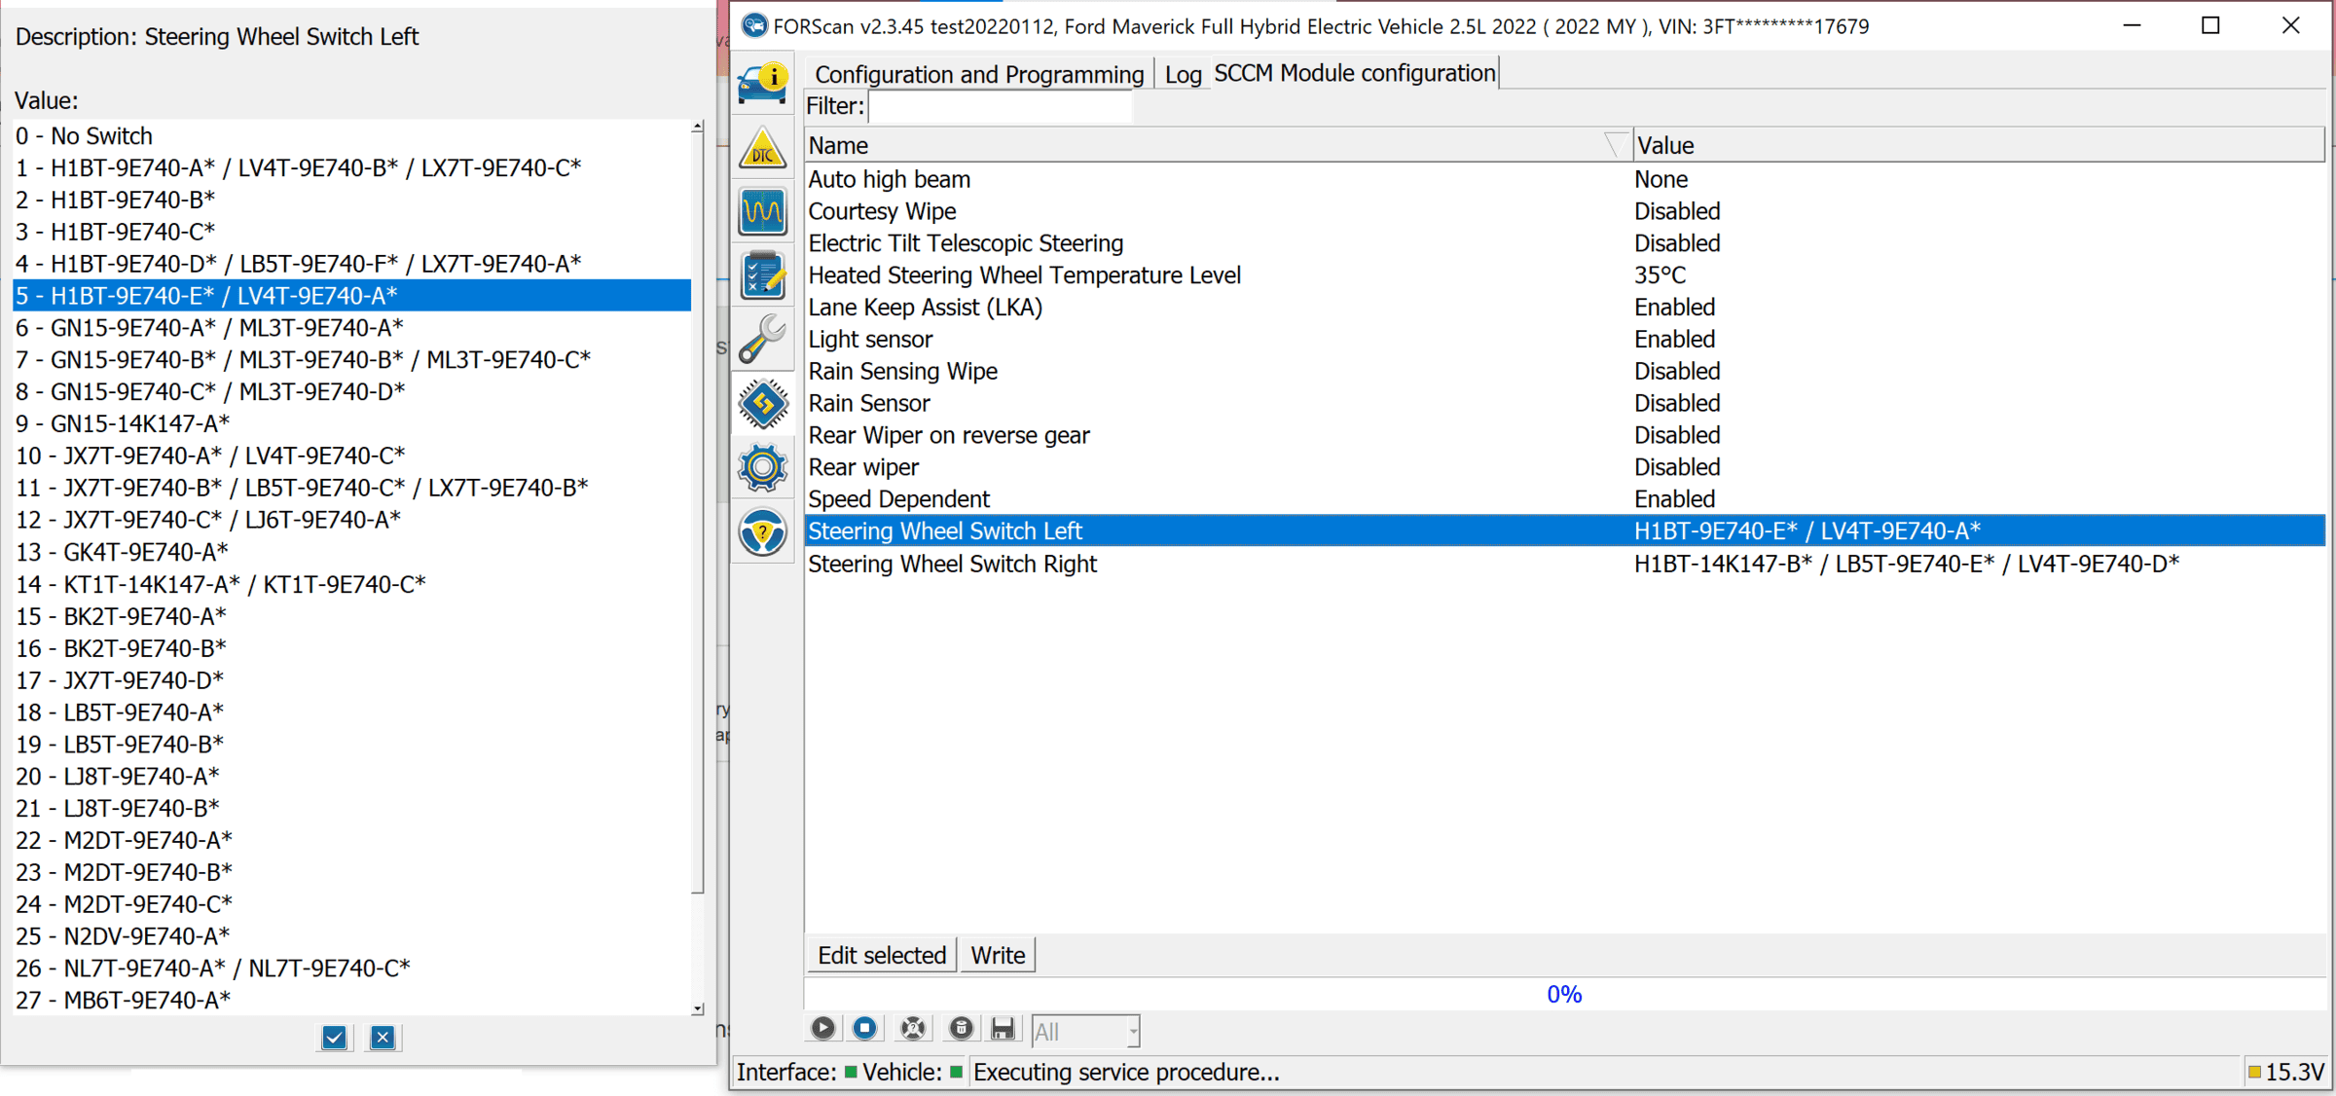Select value 27 - MB6T-9E740-A*
This screenshot has width=2336, height=1096.
(x=352, y=1000)
